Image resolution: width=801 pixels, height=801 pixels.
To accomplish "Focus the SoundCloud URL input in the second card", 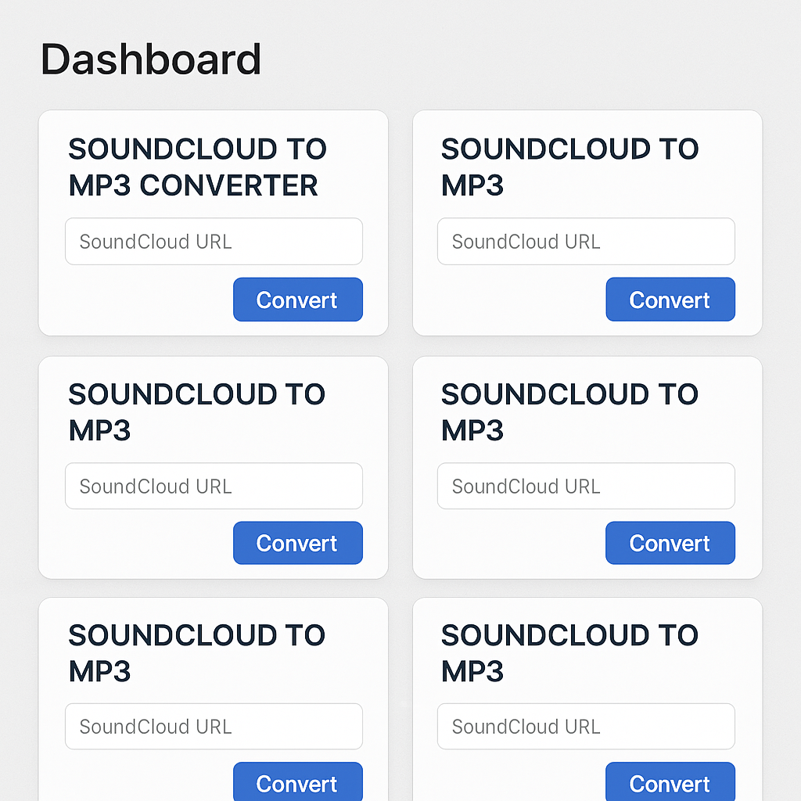I will pos(585,241).
